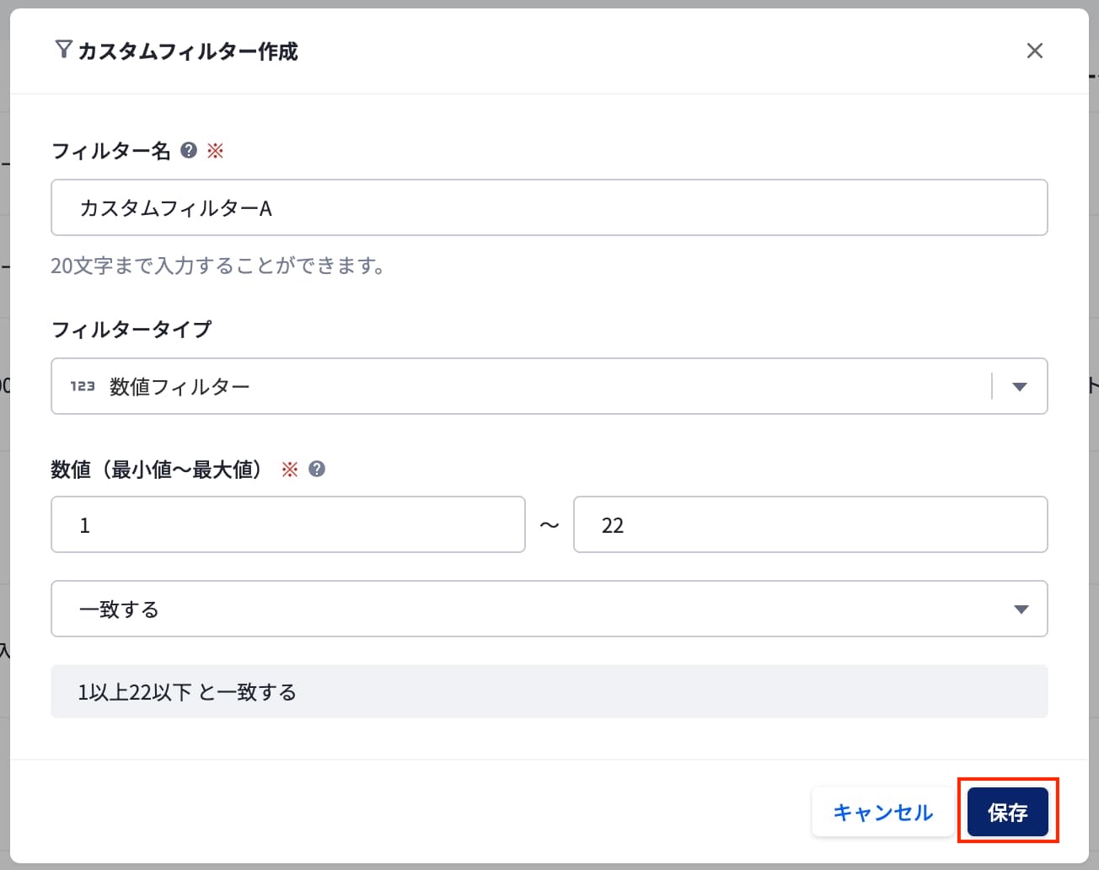Focus the minimum value field showing 1
Screen dimensions: 1099x870
287,524
